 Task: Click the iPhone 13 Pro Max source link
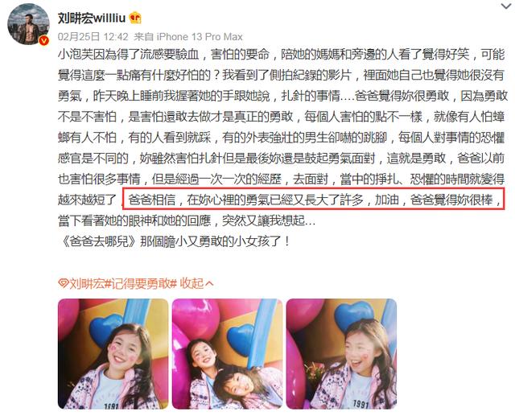200,36
